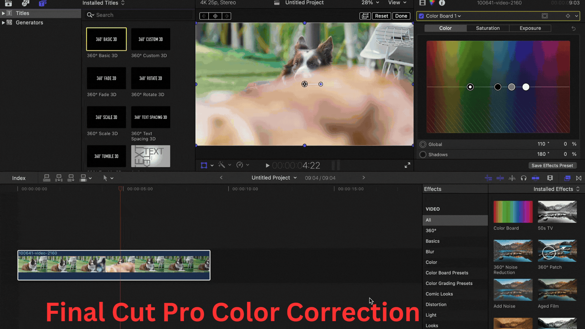Click the Done button in viewer
The width and height of the screenshot is (585, 329).
point(401,16)
